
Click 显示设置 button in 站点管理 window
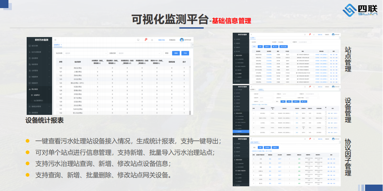(284, 46)
